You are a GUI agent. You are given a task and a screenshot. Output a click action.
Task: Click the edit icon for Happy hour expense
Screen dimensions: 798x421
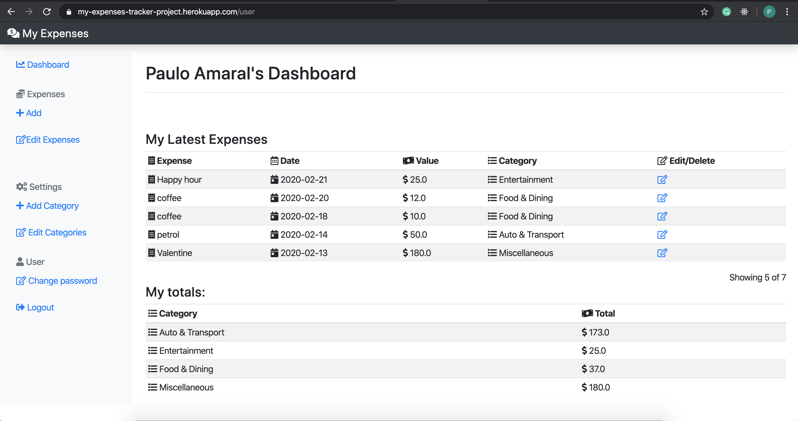pos(662,180)
